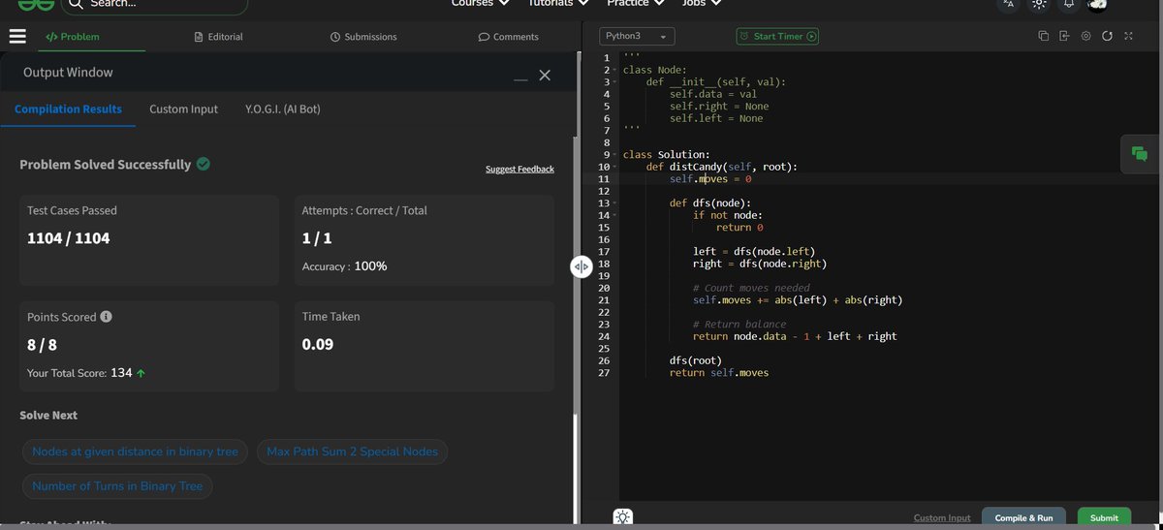Open Max Path Sum 2 Special Nodes
This screenshot has height=530, width=1163.
pos(352,452)
